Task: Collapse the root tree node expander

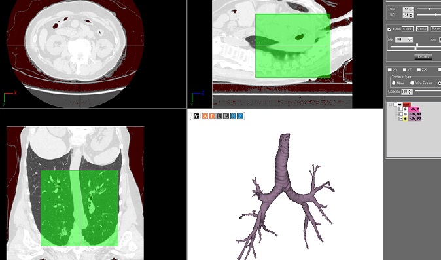Action: pos(391,105)
